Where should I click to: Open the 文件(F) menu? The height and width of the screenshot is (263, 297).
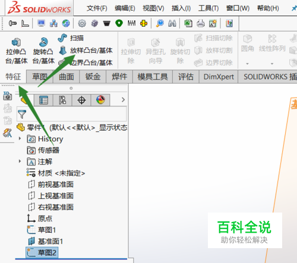coord(97,8)
